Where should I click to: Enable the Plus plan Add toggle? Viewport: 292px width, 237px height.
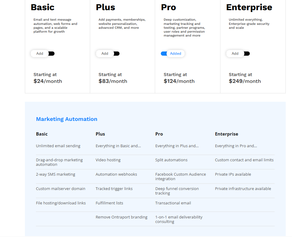click(x=108, y=54)
